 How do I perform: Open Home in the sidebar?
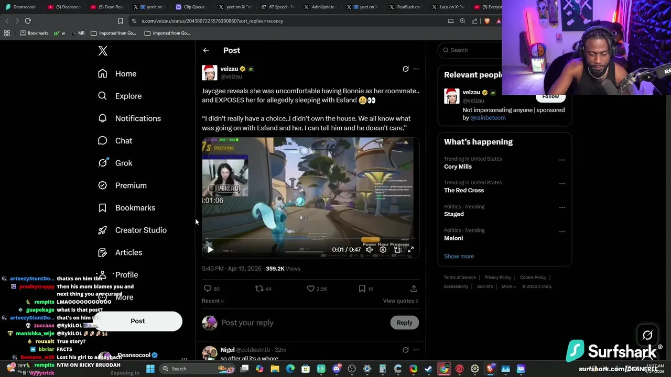(117, 74)
